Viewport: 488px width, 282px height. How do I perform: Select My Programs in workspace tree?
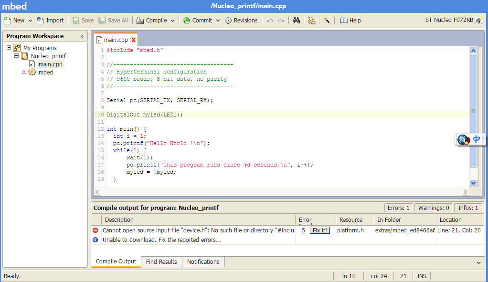point(40,48)
